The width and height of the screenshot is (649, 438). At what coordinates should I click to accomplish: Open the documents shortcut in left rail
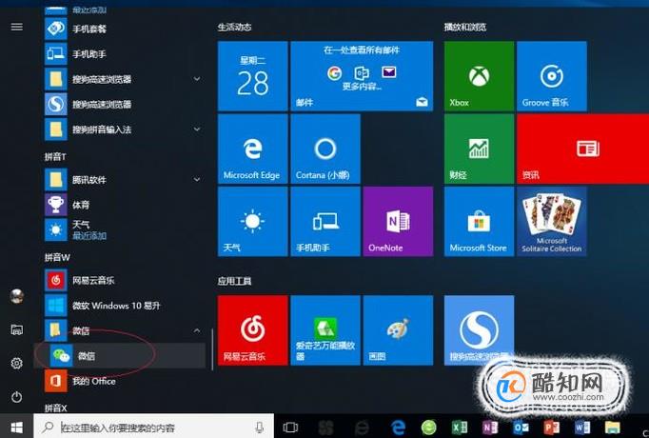pyautogui.click(x=16, y=330)
